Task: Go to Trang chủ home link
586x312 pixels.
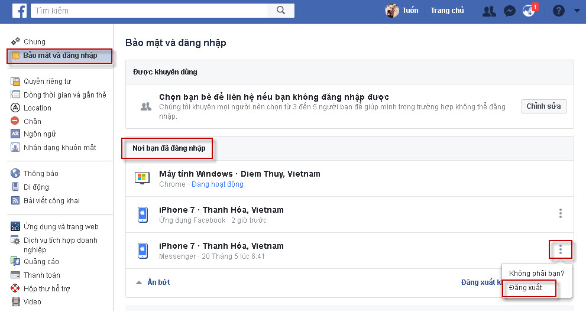Action: tap(447, 11)
